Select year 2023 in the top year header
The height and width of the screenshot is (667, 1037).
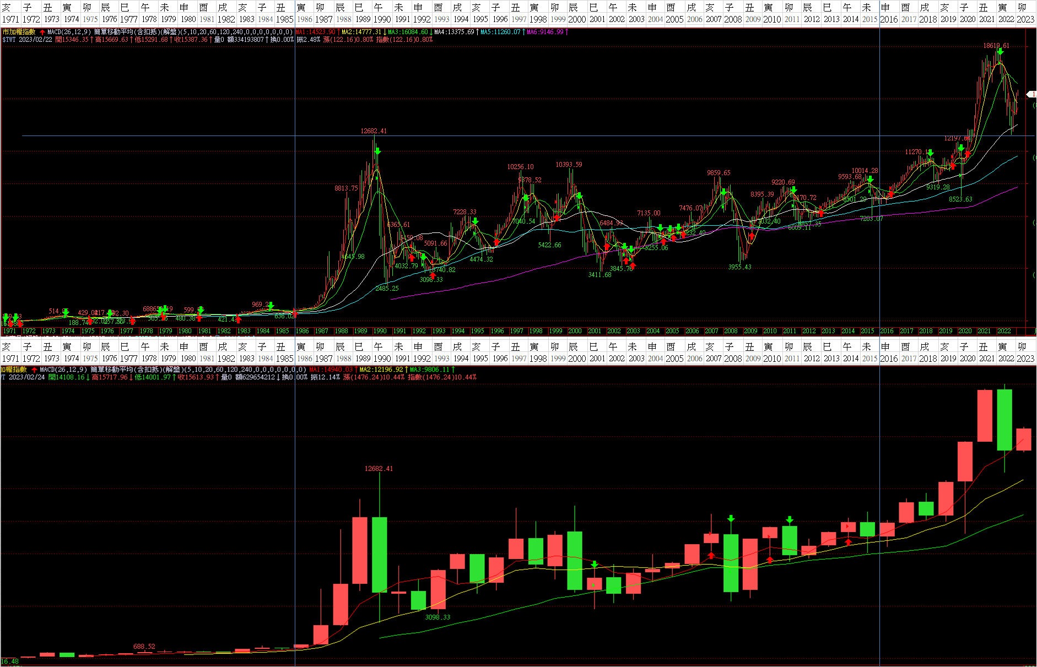[x=1025, y=19]
